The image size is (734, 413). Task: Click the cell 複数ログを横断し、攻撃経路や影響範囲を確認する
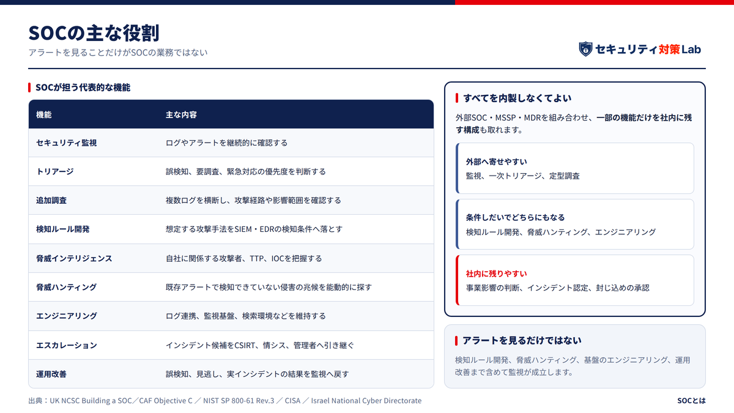pyautogui.click(x=253, y=200)
